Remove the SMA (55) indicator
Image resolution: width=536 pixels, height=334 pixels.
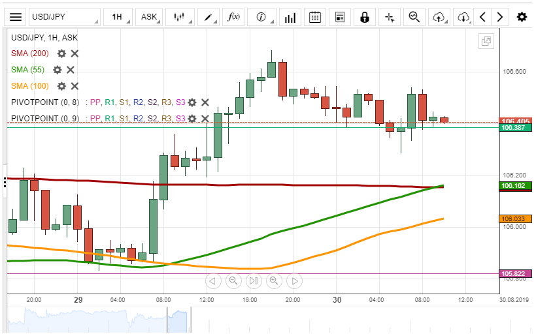pyautogui.click(x=71, y=70)
